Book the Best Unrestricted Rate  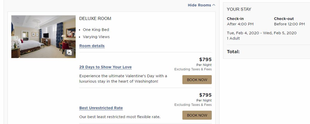coord(197,115)
